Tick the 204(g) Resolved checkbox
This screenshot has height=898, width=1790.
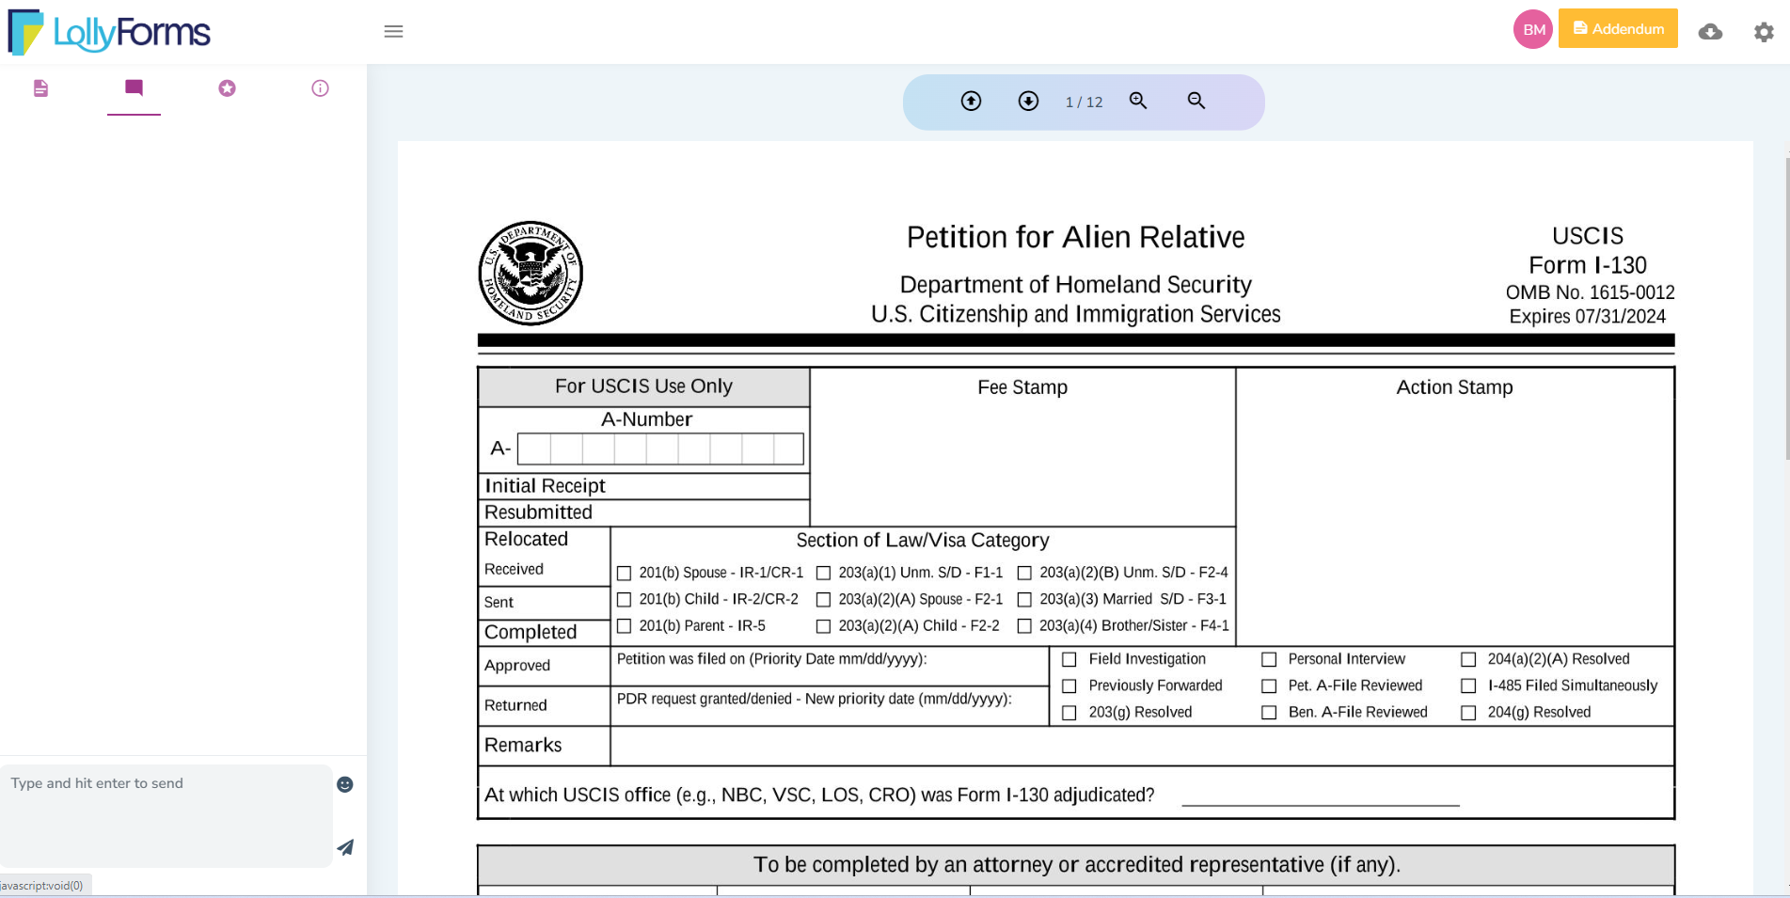click(1468, 713)
